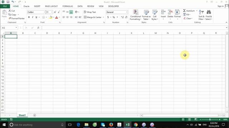The width and height of the screenshot is (229, 128).
Task: Apply red font color A
Action: 57,17
